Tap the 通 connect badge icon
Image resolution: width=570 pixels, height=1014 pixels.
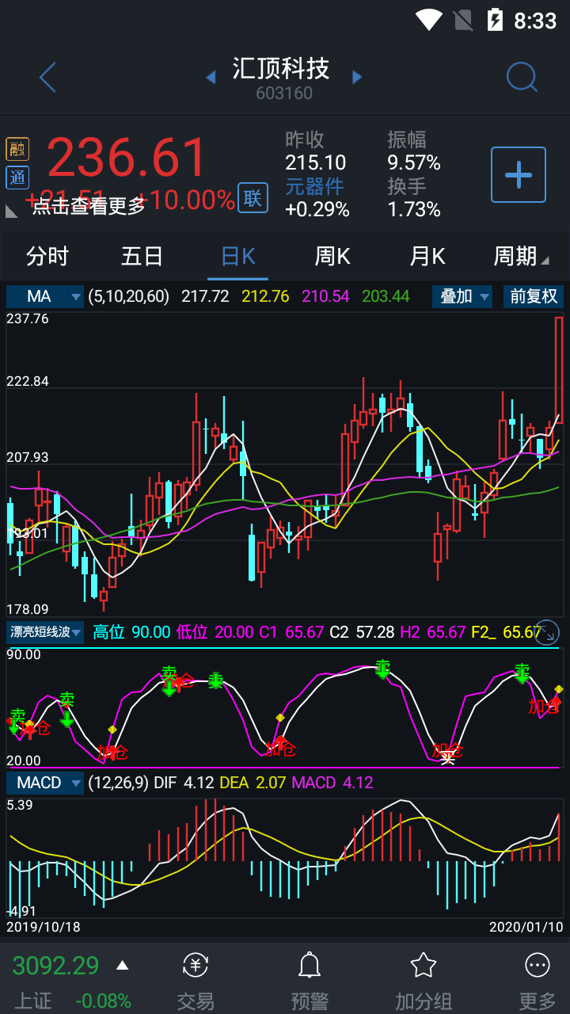(x=17, y=177)
